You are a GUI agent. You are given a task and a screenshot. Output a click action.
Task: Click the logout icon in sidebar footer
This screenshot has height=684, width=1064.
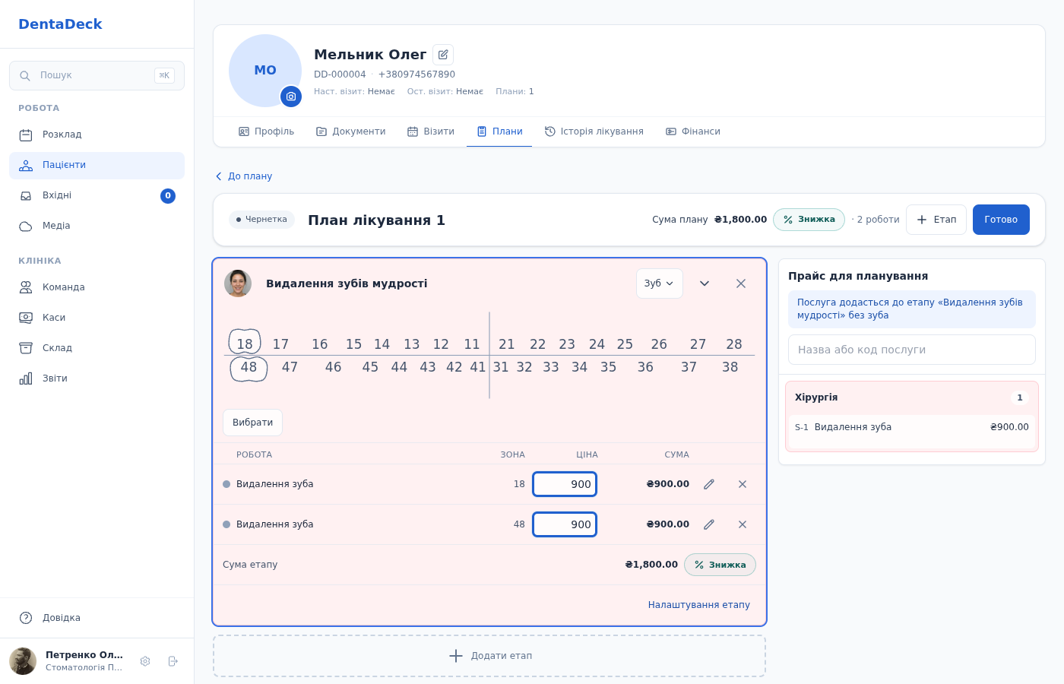click(173, 661)
